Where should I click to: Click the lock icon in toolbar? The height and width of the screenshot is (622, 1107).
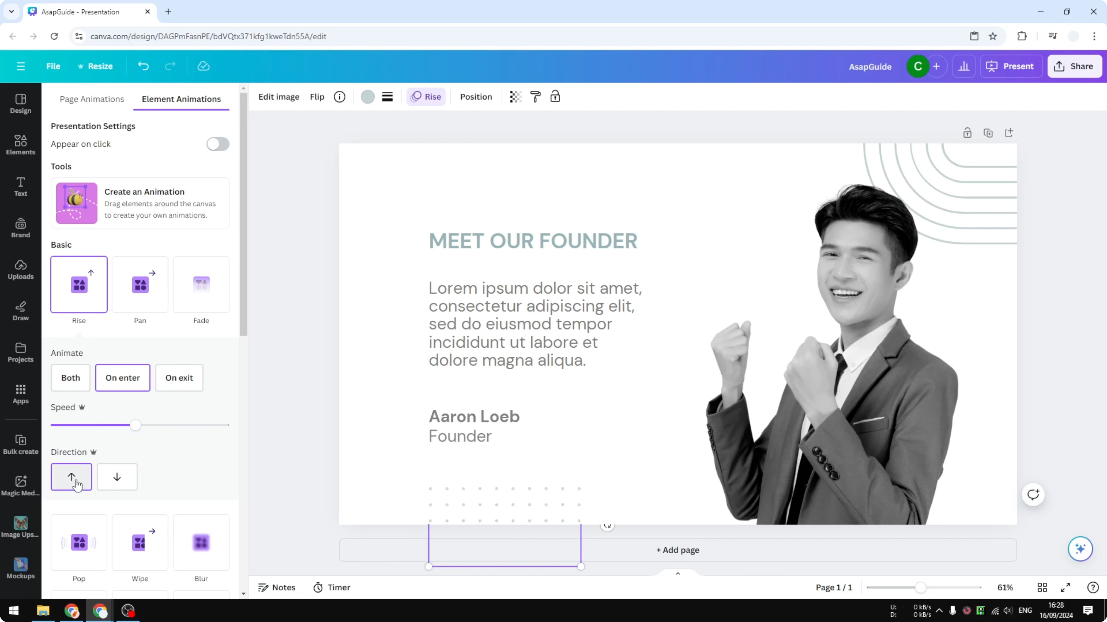tap(555, 97)
